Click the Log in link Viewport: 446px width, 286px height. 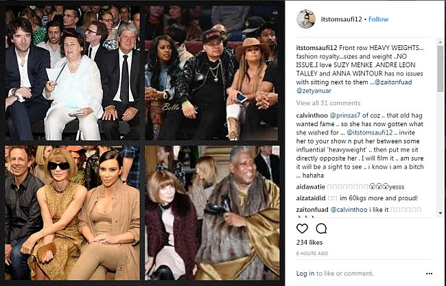305,274
